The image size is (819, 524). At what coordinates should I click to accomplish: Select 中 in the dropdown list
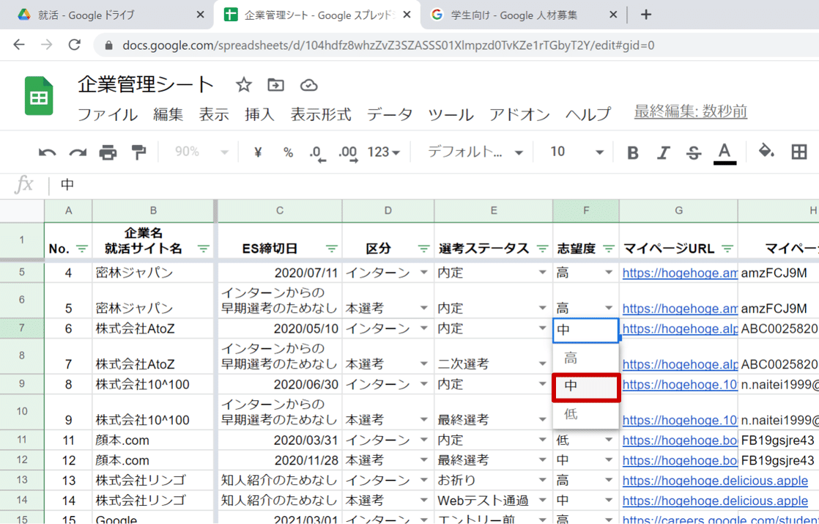pos(585,387)
